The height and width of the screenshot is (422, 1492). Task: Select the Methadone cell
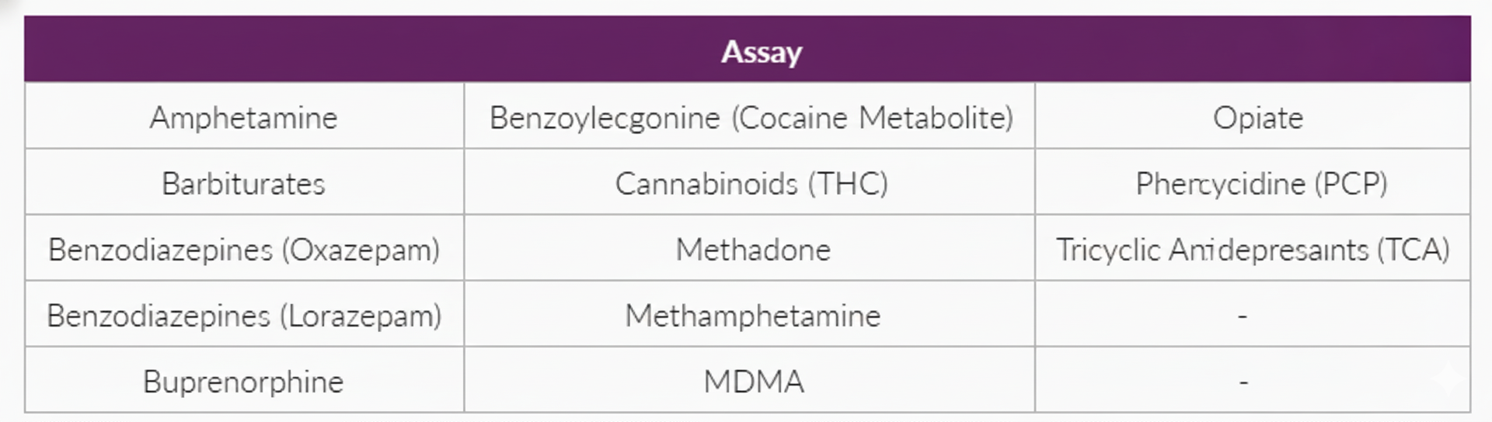752,250
